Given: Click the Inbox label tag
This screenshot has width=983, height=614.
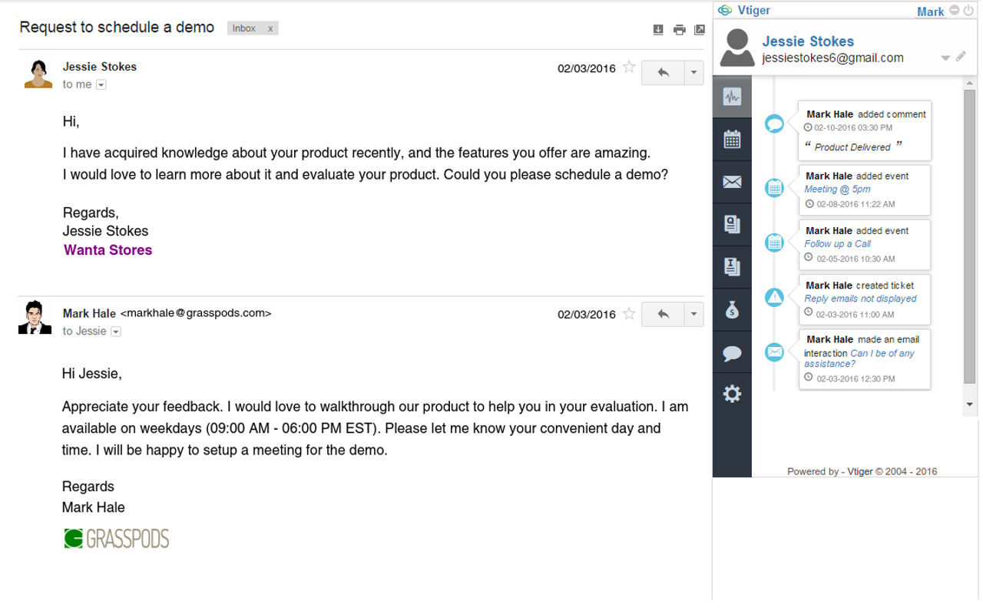Looking at the screenshot, I should (x=243, y=28).
